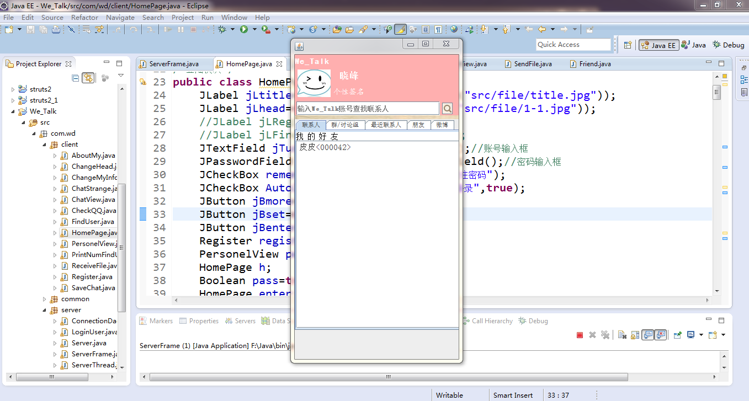This screenshot has width=749, height=401.
Task: Expand the struts2 project node
Action: click(x=13, y=89)
